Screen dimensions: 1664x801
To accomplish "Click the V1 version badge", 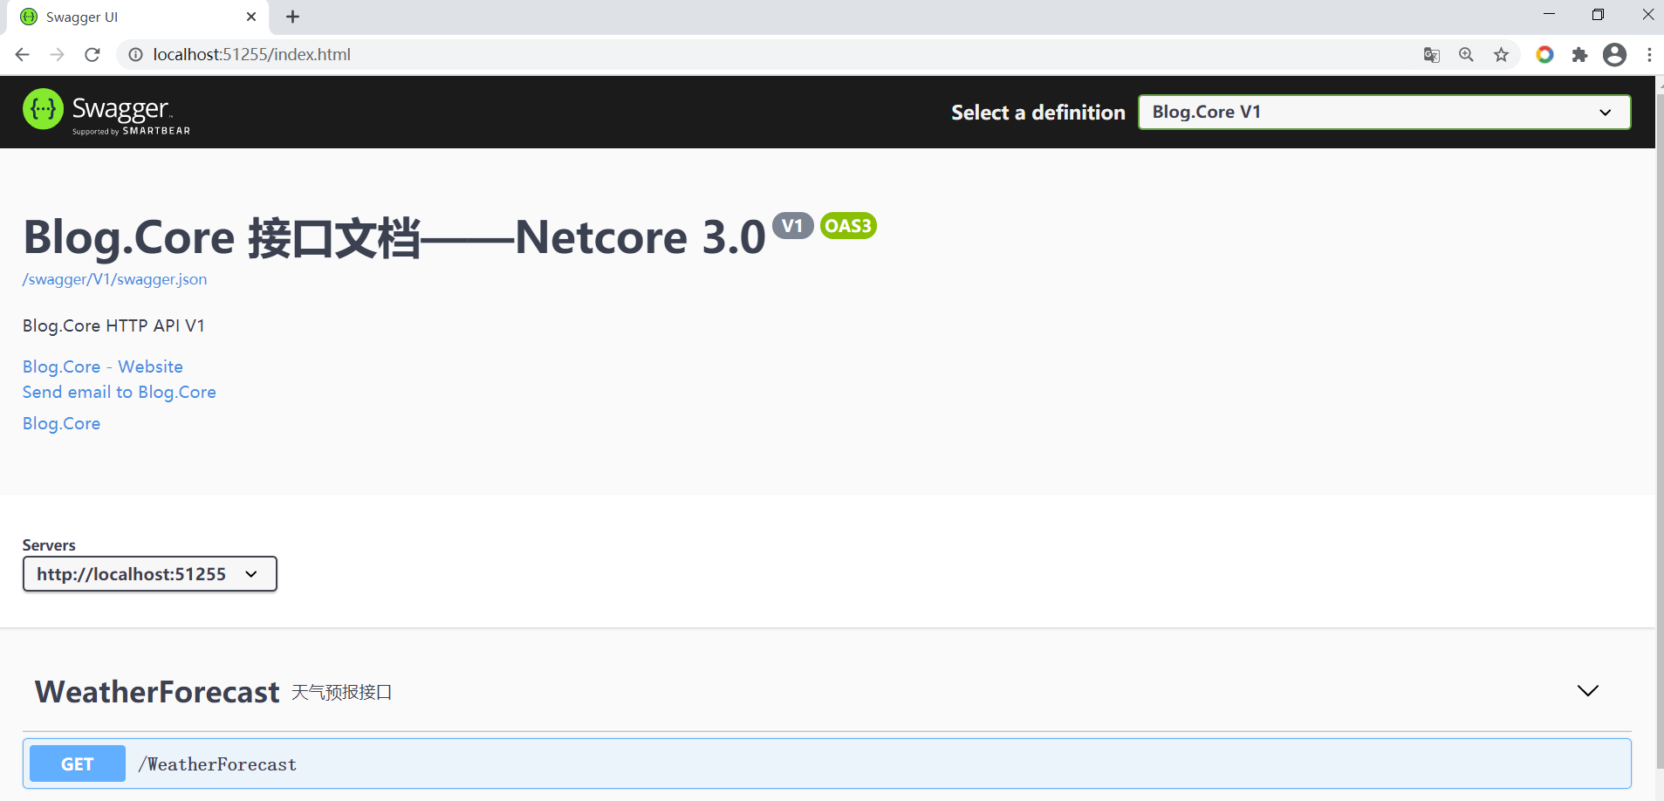I will coord(792,226).
